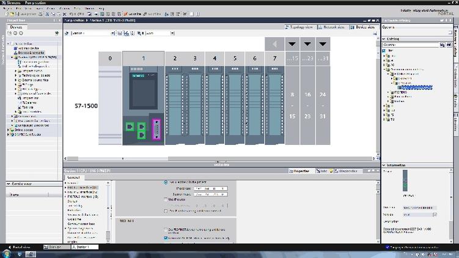The image size is (459, 258).
Task: Click the IP address input field
Action: coord(210,188)
